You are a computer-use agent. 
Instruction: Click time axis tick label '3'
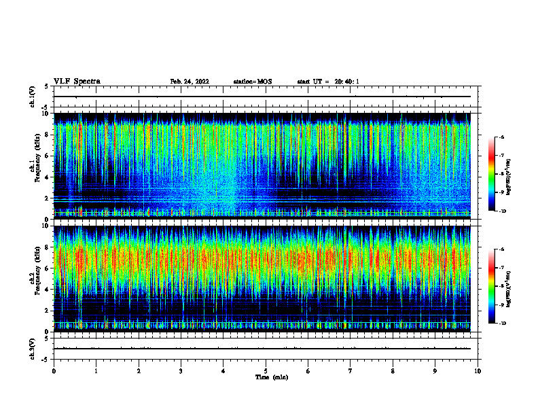tap(181, 371)
